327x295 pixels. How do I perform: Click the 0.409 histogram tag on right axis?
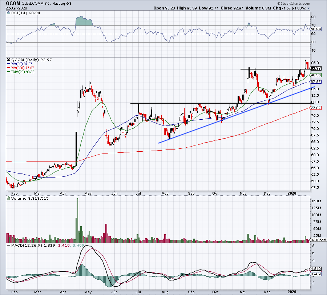[x=316, y=274]
